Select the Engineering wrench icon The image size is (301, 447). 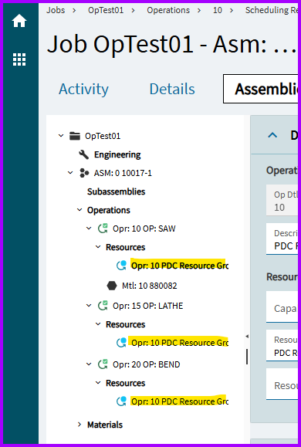[x=84, y=155]
